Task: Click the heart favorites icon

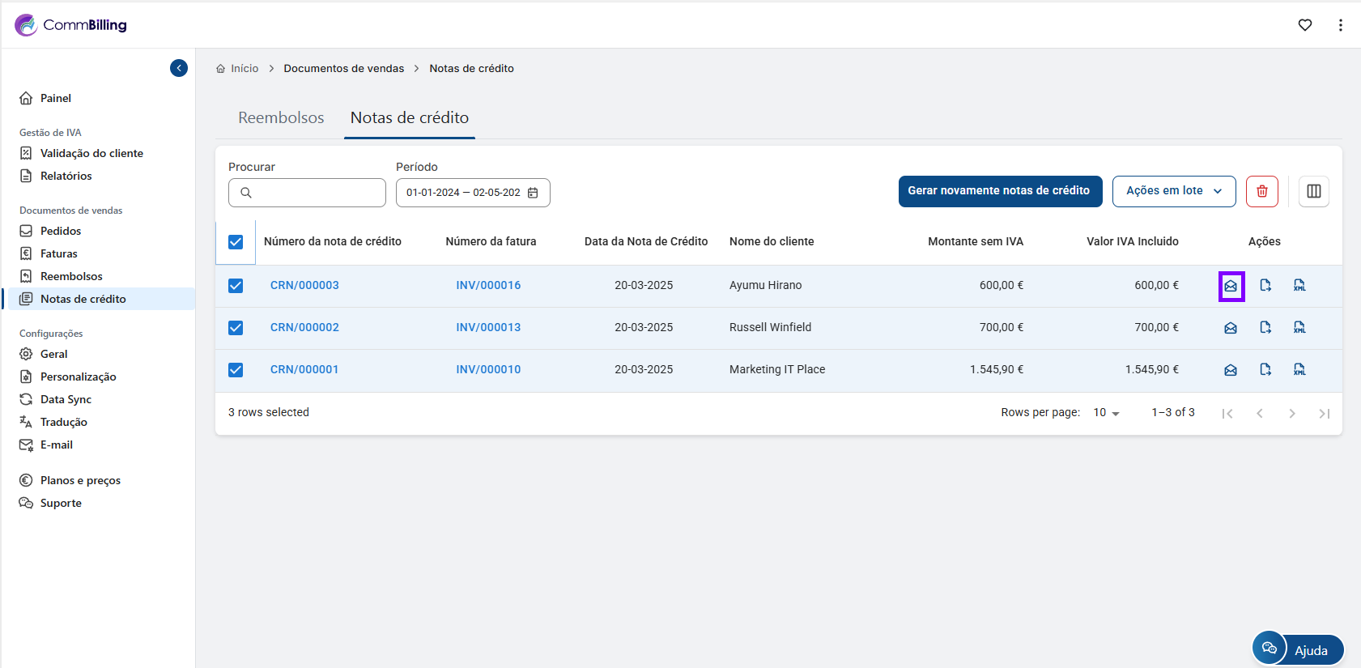Action: tap(1305, 25)
